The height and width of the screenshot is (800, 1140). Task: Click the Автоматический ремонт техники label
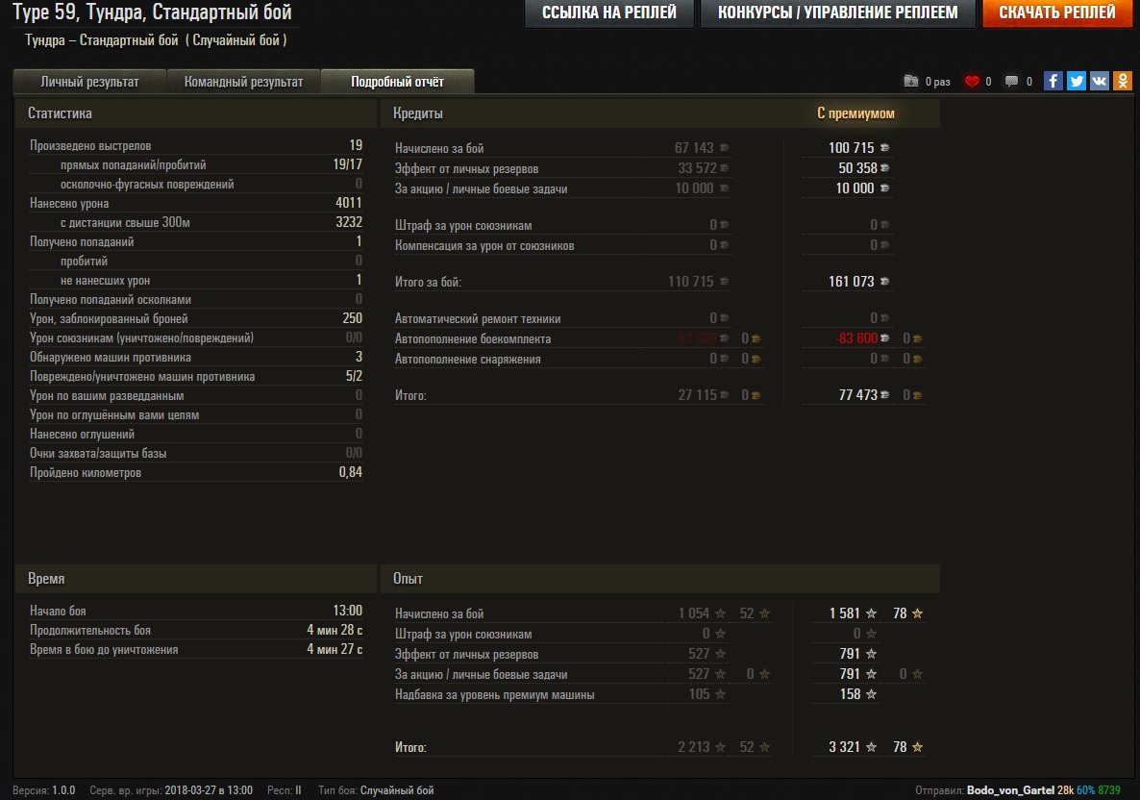pyautogui.click(x=478, y=318)
